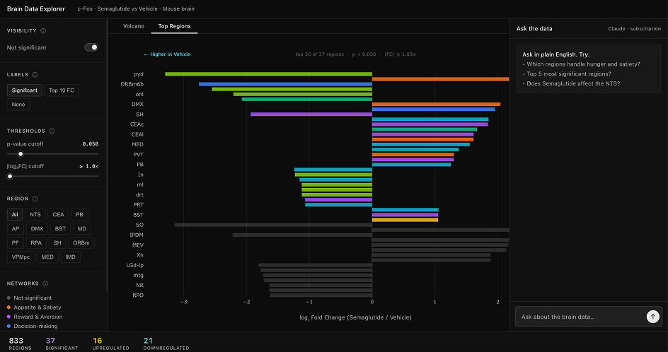Filter by the NTS region
This screenshot has height=352, width=668.
pos(35,214)
